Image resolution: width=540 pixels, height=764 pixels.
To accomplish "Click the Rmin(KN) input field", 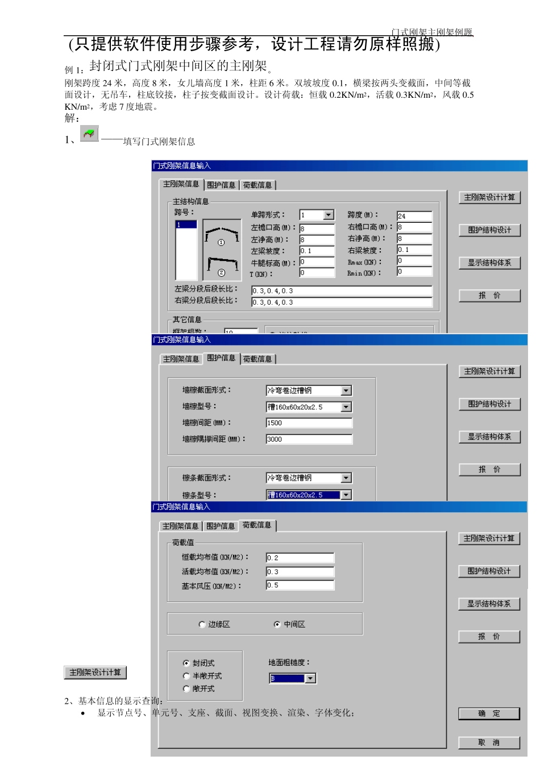I will 414,272.
